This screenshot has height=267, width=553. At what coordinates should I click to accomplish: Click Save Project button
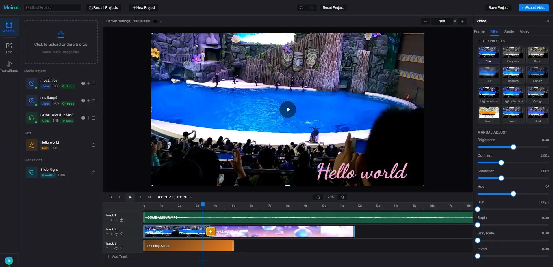[498, 8]
